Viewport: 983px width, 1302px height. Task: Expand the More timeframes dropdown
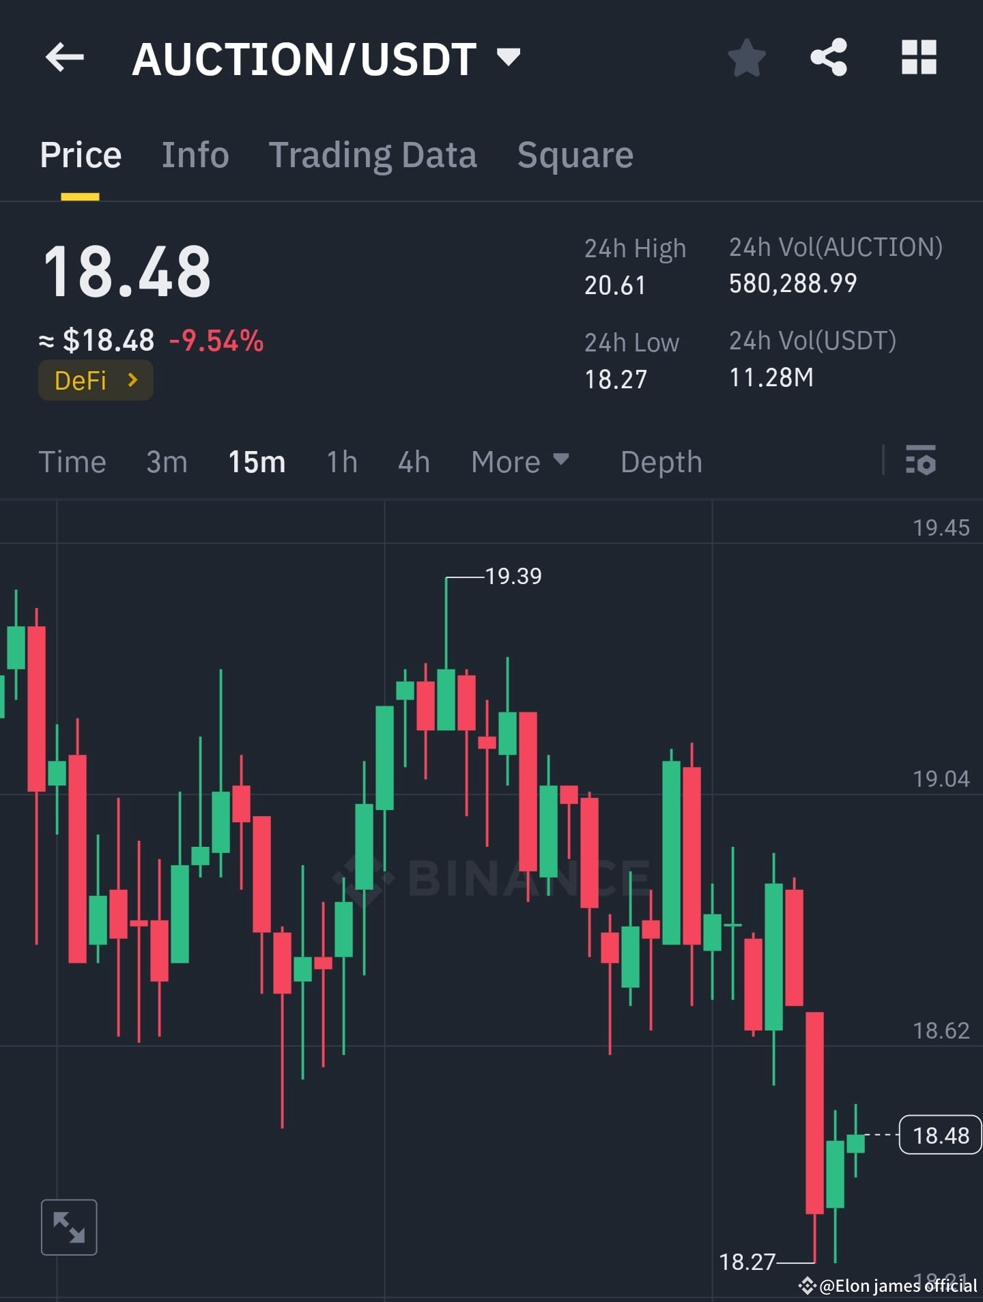coord(519,462)
